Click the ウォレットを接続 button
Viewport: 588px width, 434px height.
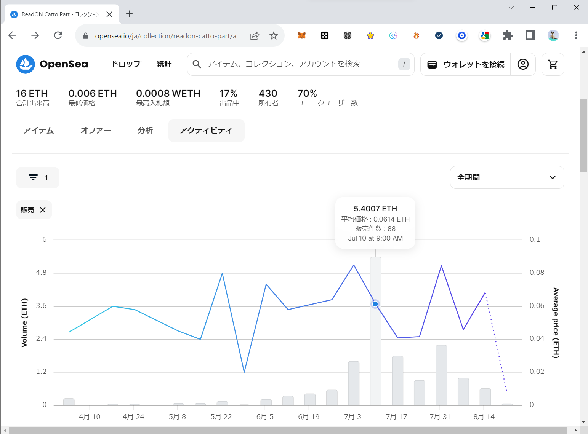tap(466, 64)
